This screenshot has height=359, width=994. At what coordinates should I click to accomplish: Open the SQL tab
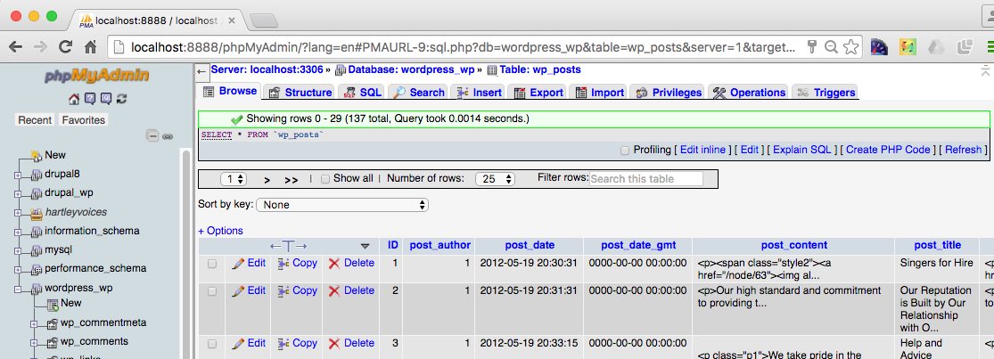click(363, 93)
